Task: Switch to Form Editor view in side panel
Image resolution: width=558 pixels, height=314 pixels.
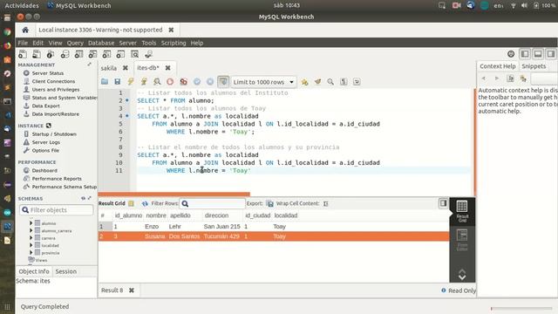Action: 462,241
